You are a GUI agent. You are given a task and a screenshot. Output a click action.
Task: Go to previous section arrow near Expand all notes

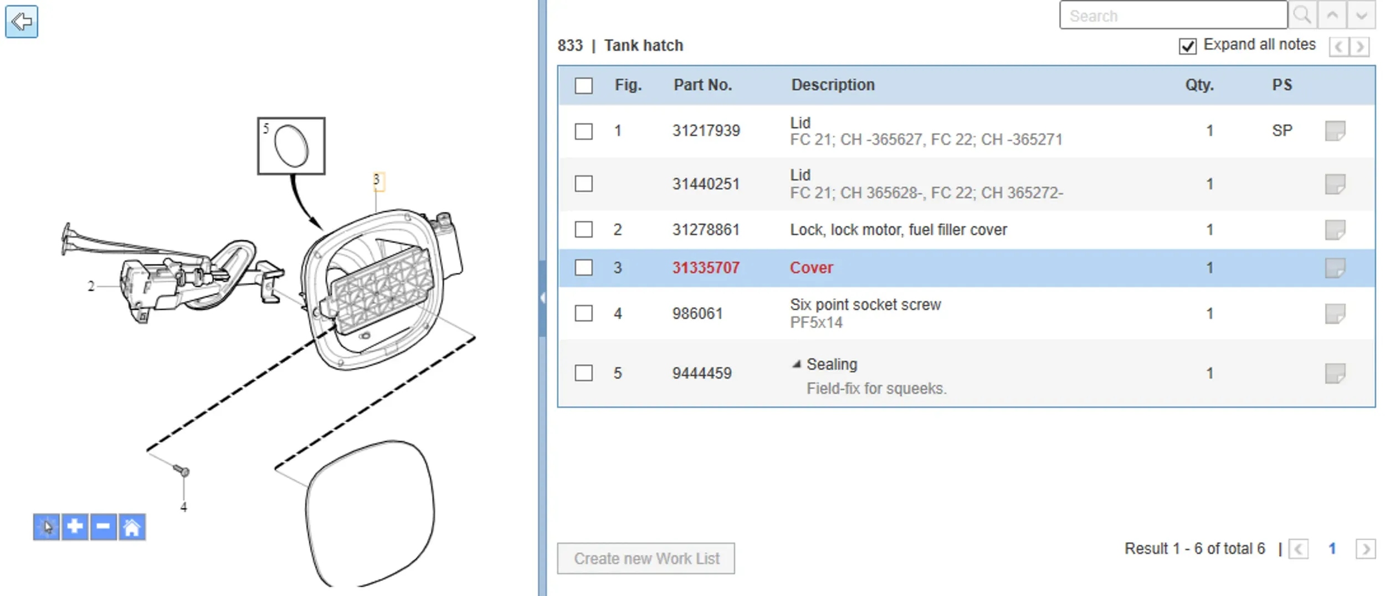1339,46
